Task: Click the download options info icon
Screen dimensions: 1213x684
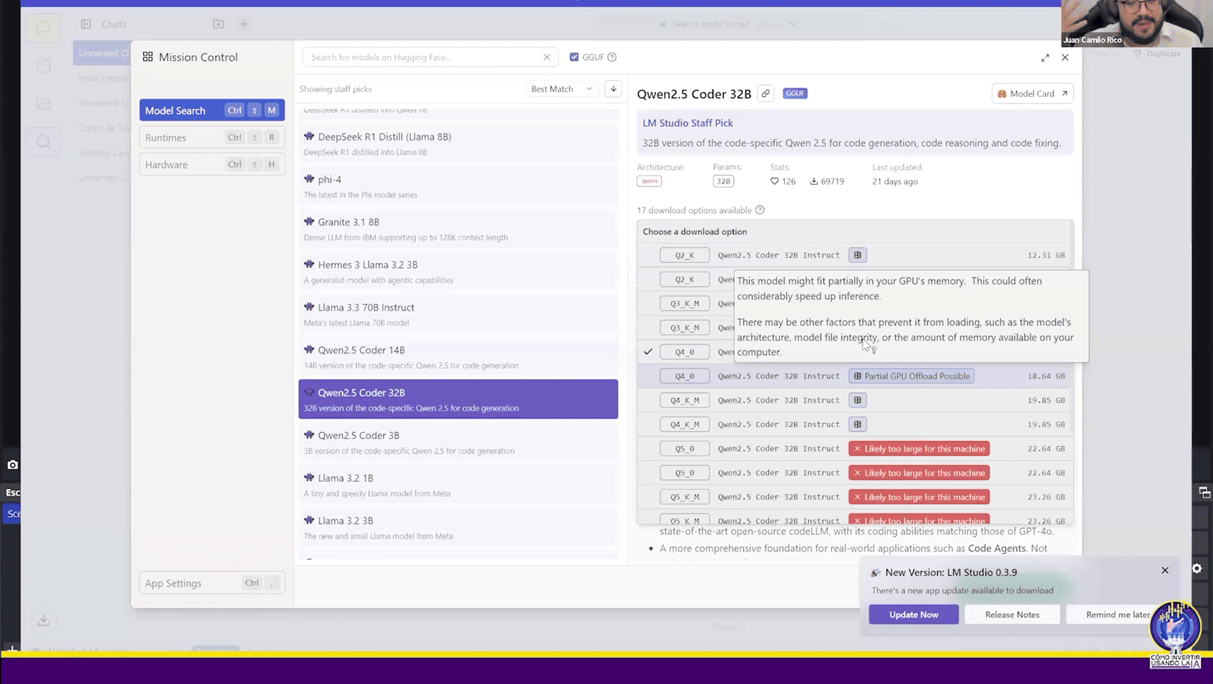Action: (760, 210)
